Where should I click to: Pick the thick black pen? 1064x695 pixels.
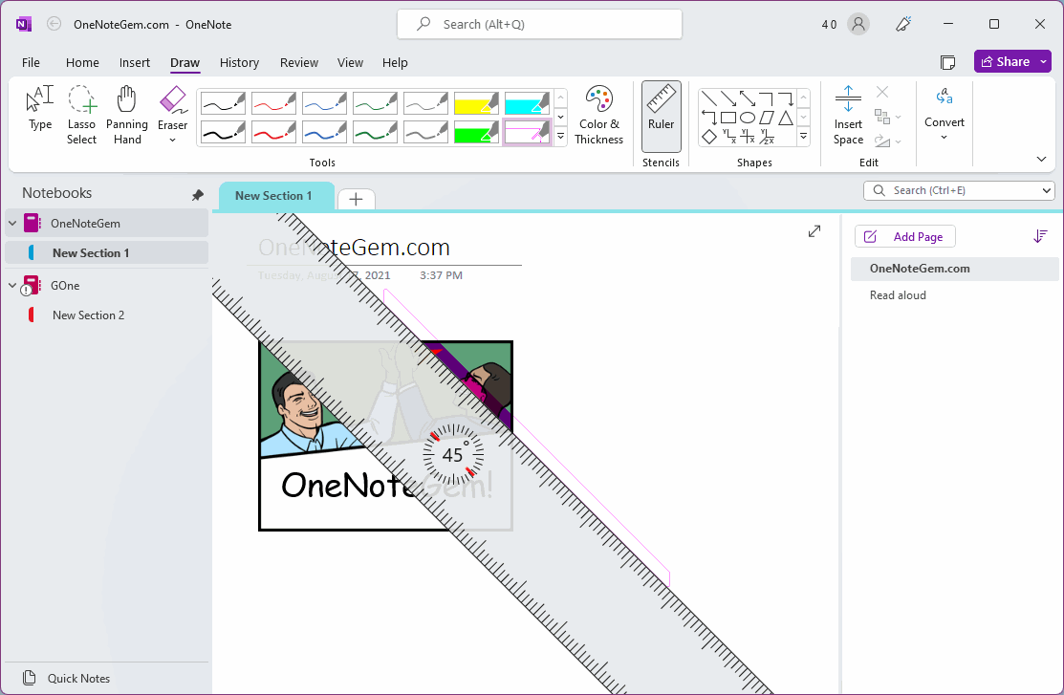[x=223, y=132]
